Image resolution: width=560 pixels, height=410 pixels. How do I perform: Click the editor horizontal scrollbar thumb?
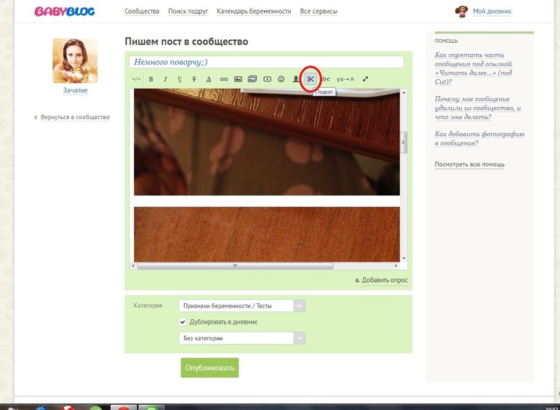(x=235, y=266)
